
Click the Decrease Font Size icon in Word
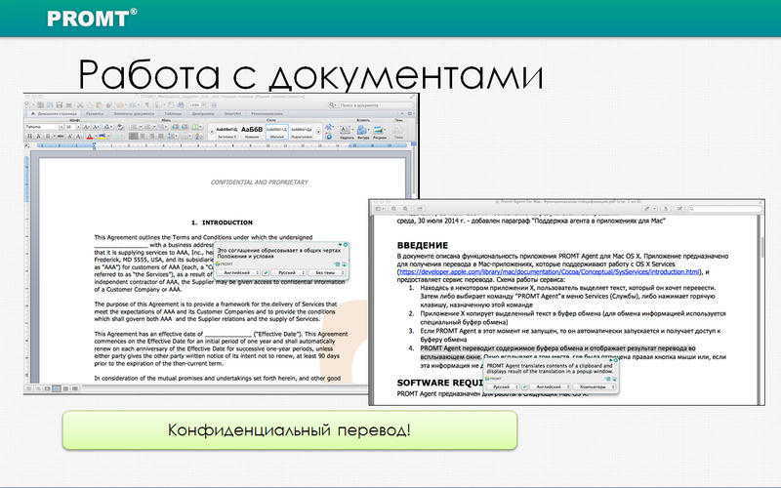[x=96, y=127]
